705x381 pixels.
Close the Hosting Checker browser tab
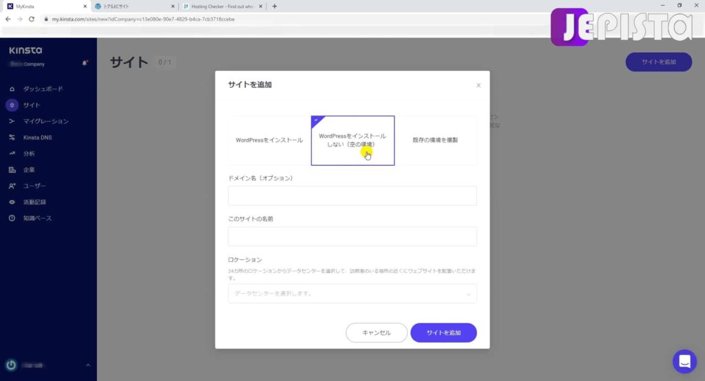pos(260,6)
